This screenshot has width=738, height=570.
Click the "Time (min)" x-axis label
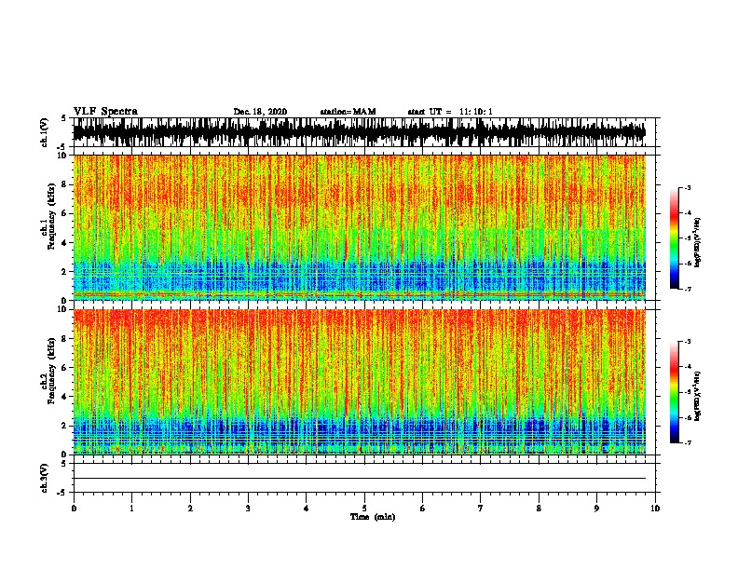[x=373, y=517]
